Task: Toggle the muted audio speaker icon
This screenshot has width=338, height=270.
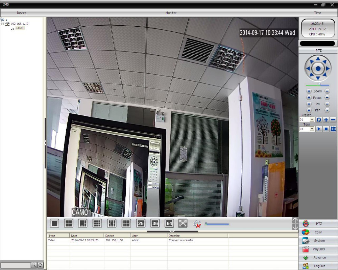Action: point(196,224)
